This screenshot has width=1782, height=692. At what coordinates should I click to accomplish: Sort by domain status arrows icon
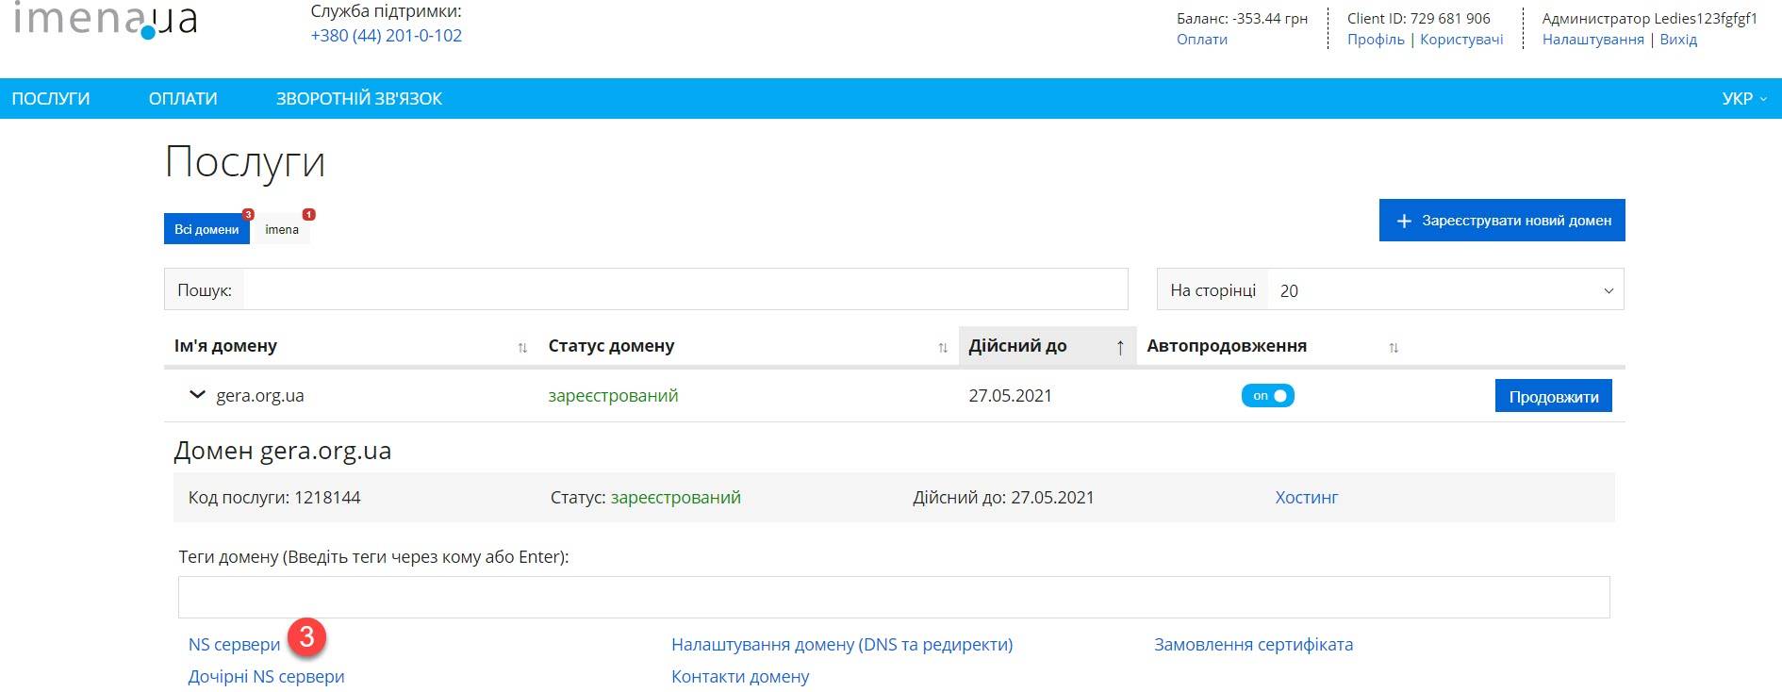pos(942,348)
